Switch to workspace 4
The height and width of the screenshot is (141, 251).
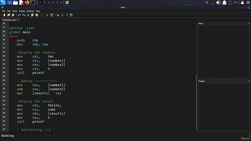pos(53,2)
